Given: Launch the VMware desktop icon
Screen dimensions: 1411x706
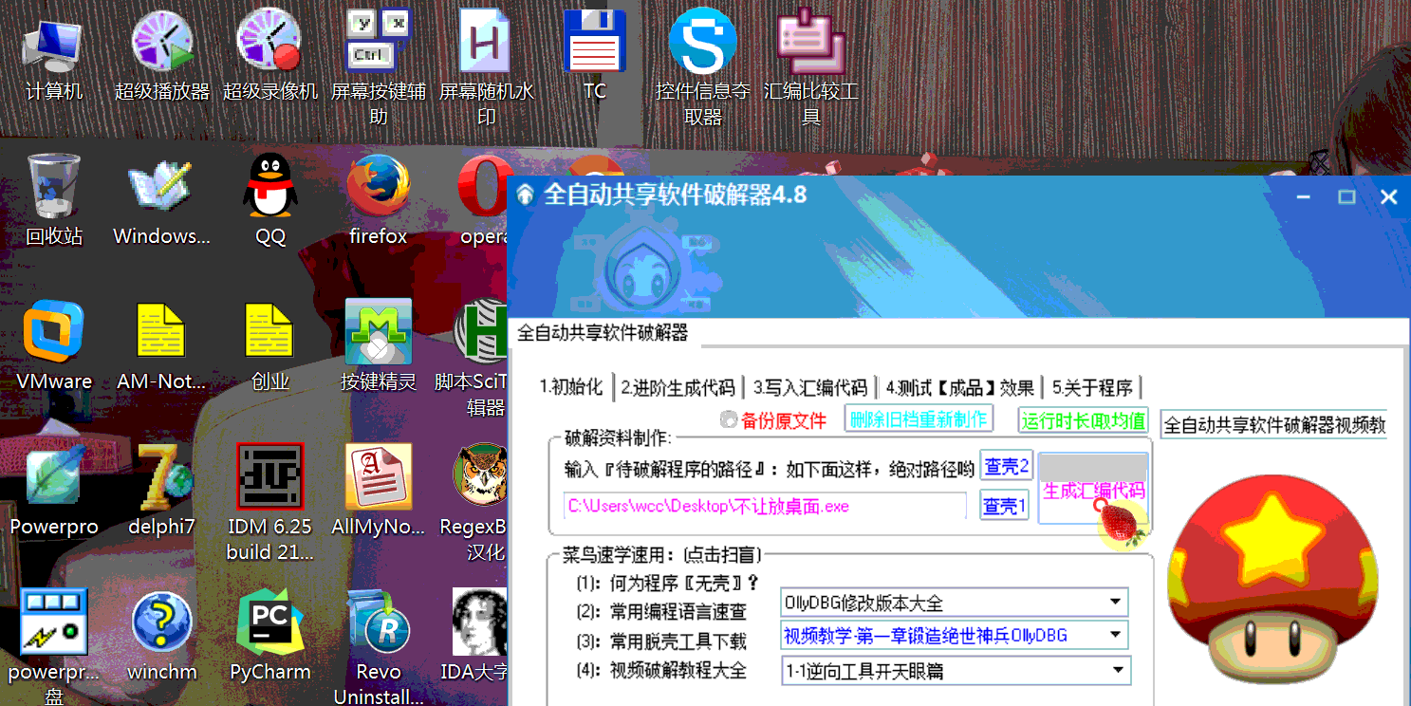Looking at the screenshot, I should point(54,346).
